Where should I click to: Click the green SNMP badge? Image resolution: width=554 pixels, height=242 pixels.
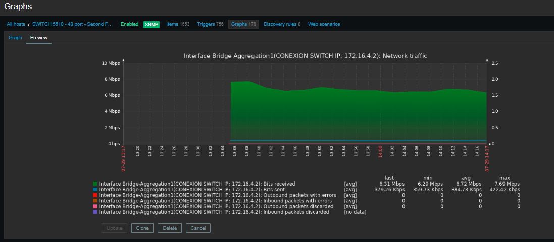click(152, 24)
